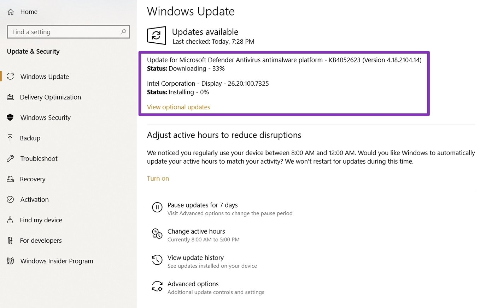Click the Troubleshoot wrench icon
Image resolution: width=492 pixels, height=308 pixels.
(x=10, y=158)
